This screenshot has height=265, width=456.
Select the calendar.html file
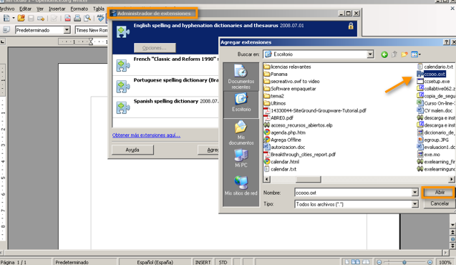tap(281, 162)
